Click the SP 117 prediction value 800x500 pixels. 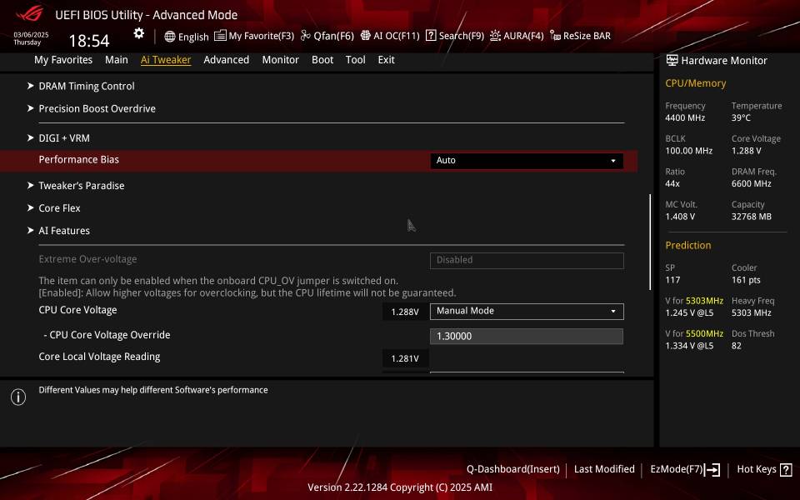coord(672,280)
